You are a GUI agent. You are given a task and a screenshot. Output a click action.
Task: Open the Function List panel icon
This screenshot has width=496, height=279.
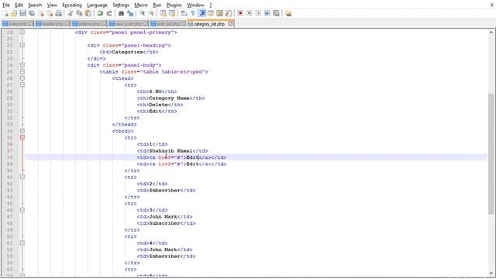[229, 13]
